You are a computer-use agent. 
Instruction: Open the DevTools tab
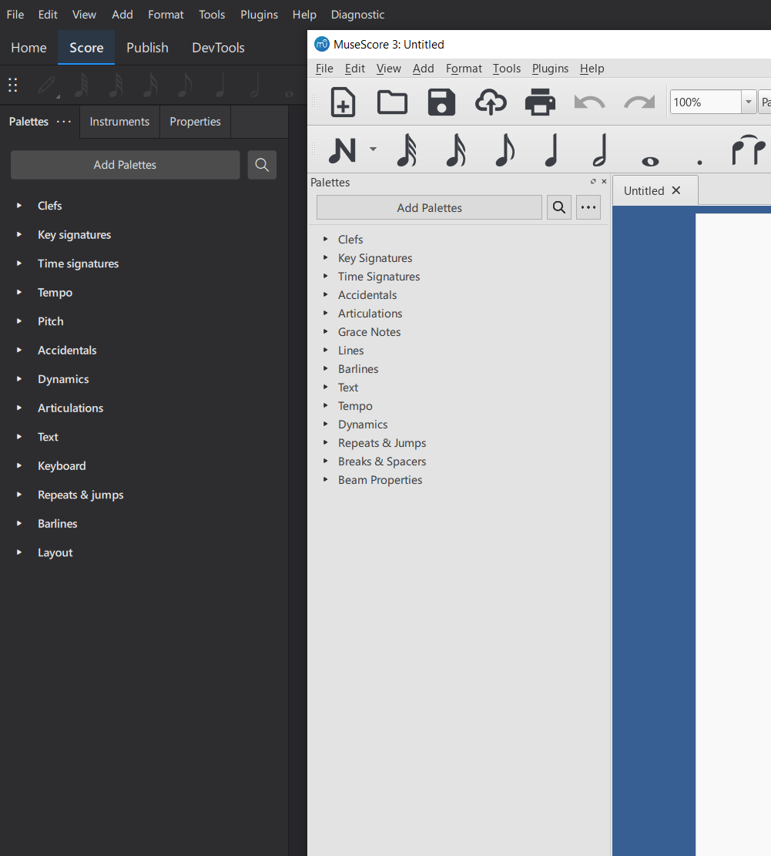pos(218,48)
